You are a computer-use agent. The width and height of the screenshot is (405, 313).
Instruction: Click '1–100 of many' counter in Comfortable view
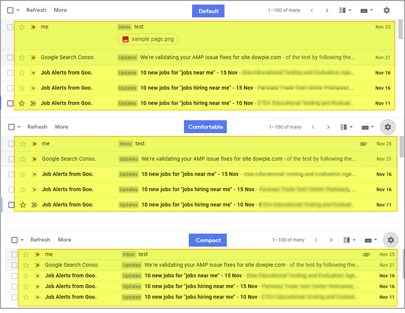tap(285, 127)
